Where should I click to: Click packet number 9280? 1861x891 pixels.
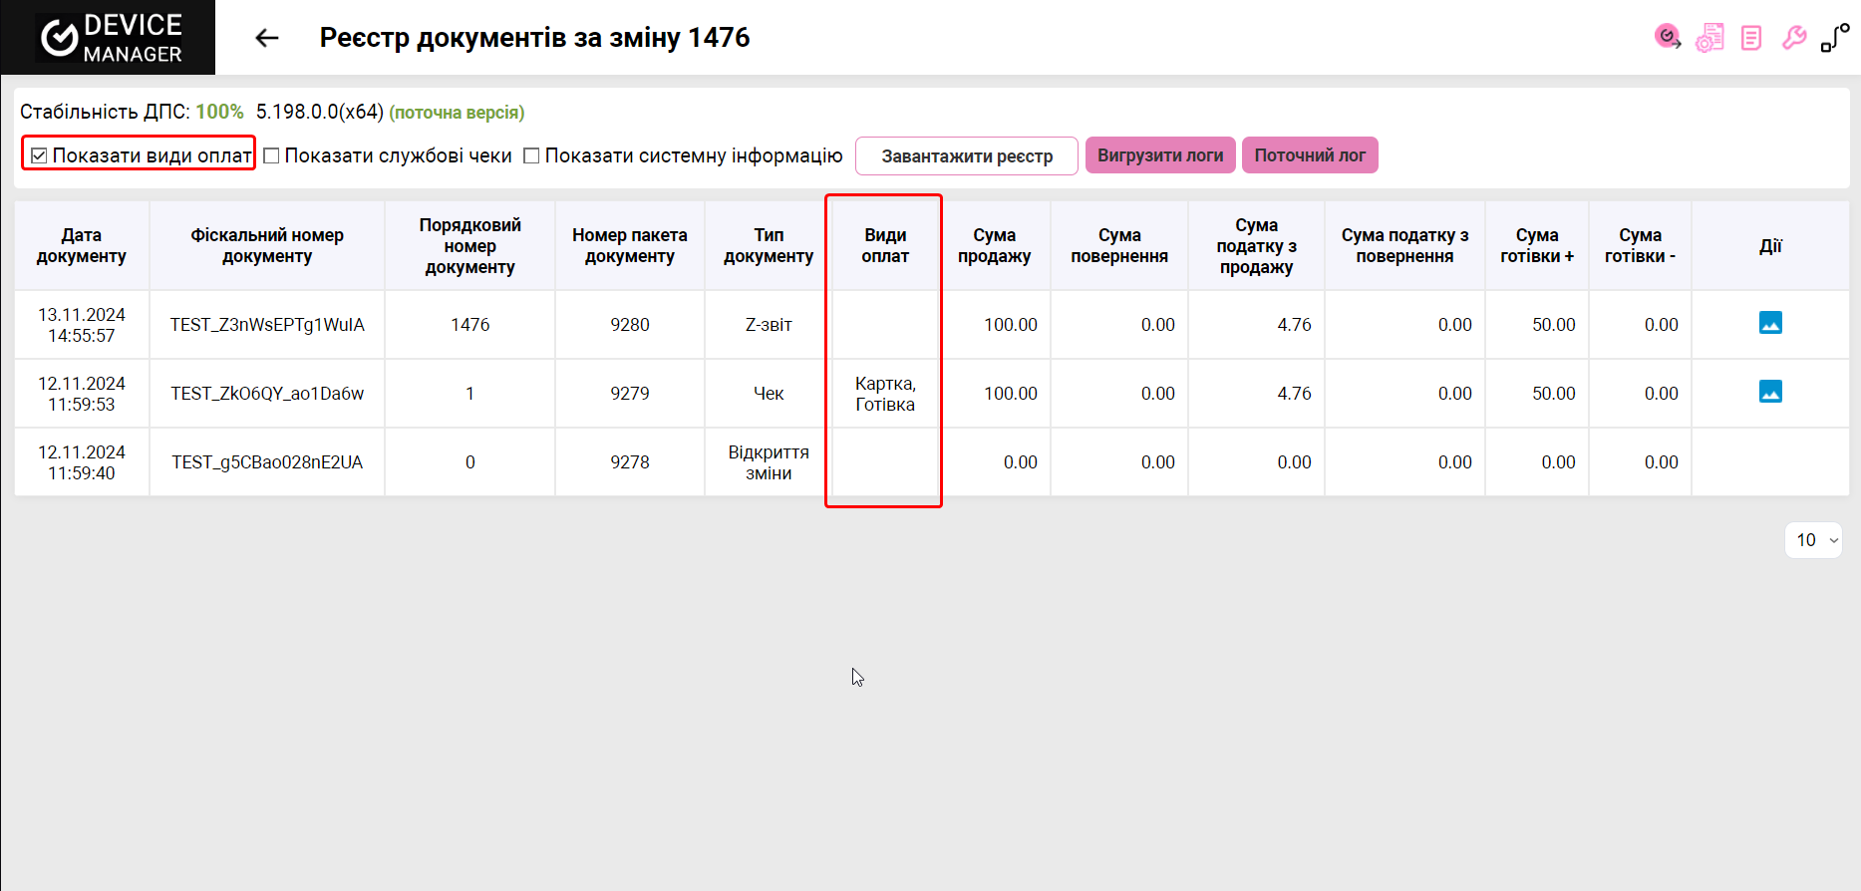click(630, 325)
